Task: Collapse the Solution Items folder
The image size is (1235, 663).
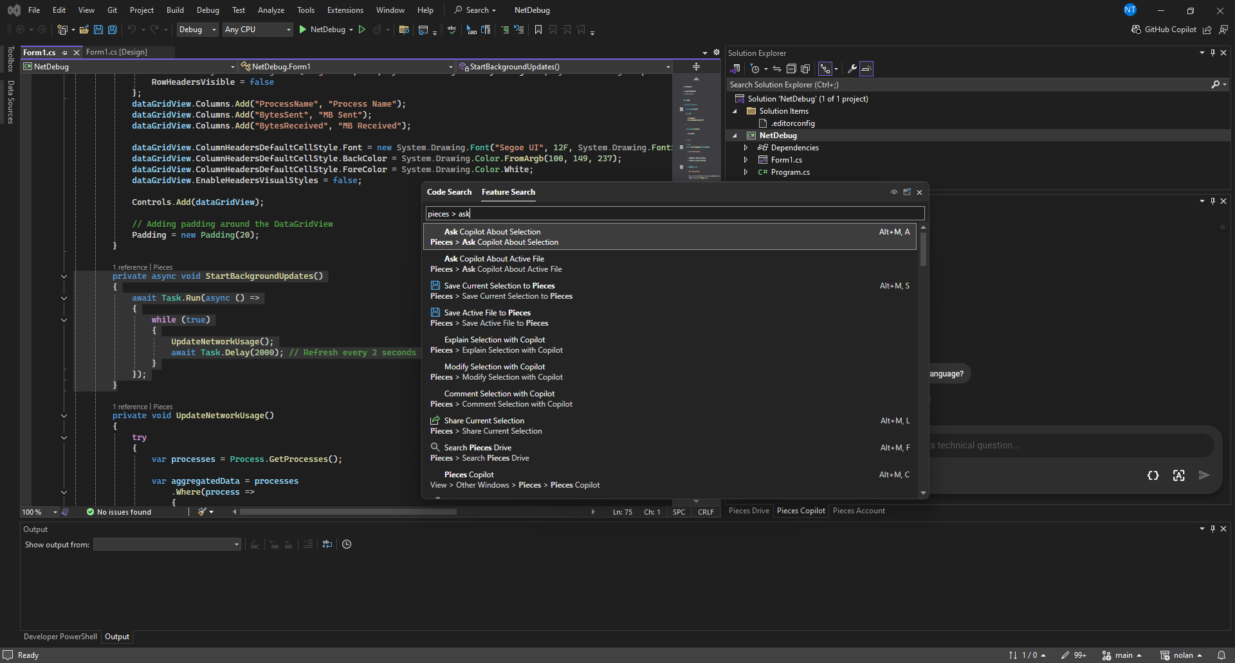Action: (x=735, y=111)
